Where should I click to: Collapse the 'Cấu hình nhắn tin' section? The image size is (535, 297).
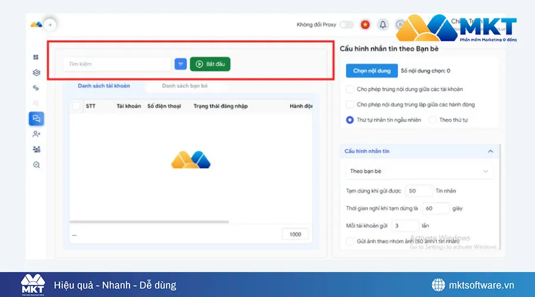pos(490,151)
